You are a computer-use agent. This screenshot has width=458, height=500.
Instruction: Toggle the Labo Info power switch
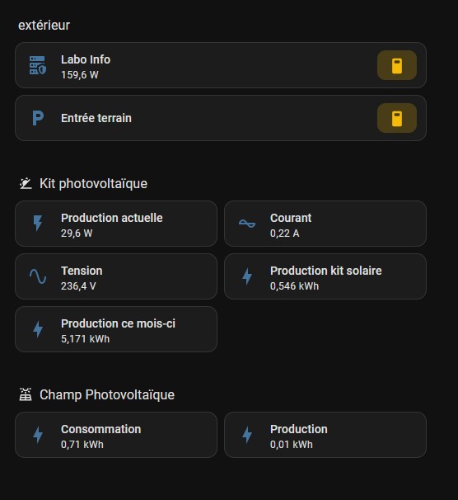tap(397, 65)
